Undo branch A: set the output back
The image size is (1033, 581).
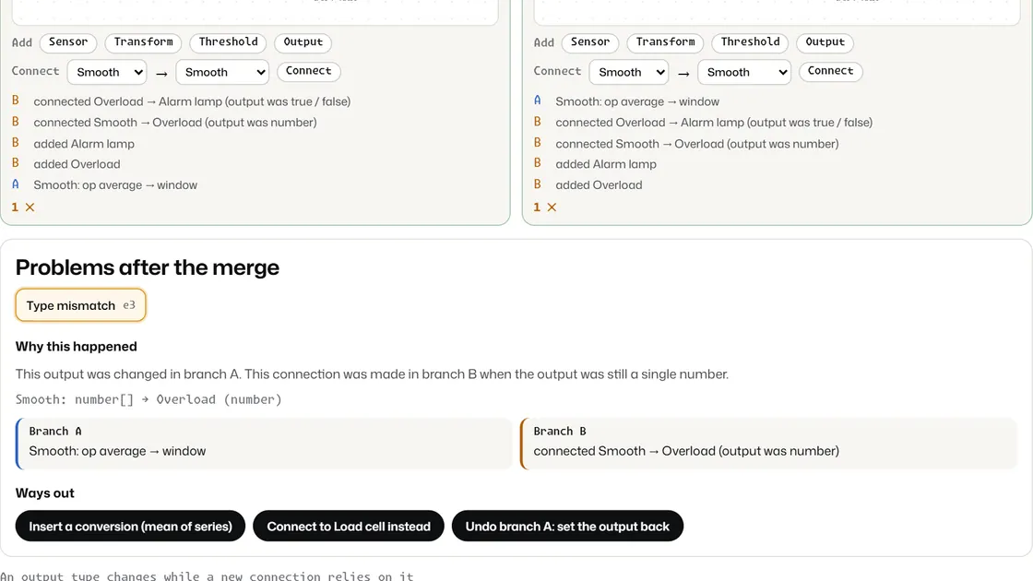[x=567, y=526]
